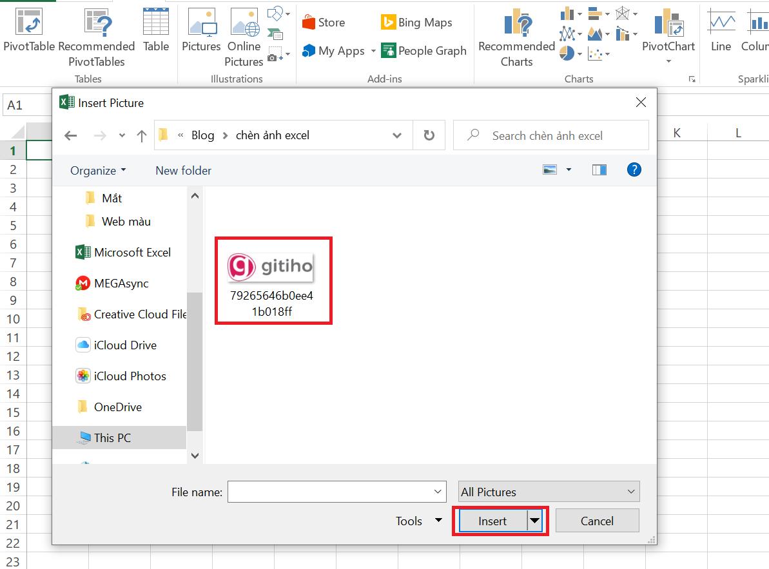Navigate back in the picture dialog

[x=70, y=135]
